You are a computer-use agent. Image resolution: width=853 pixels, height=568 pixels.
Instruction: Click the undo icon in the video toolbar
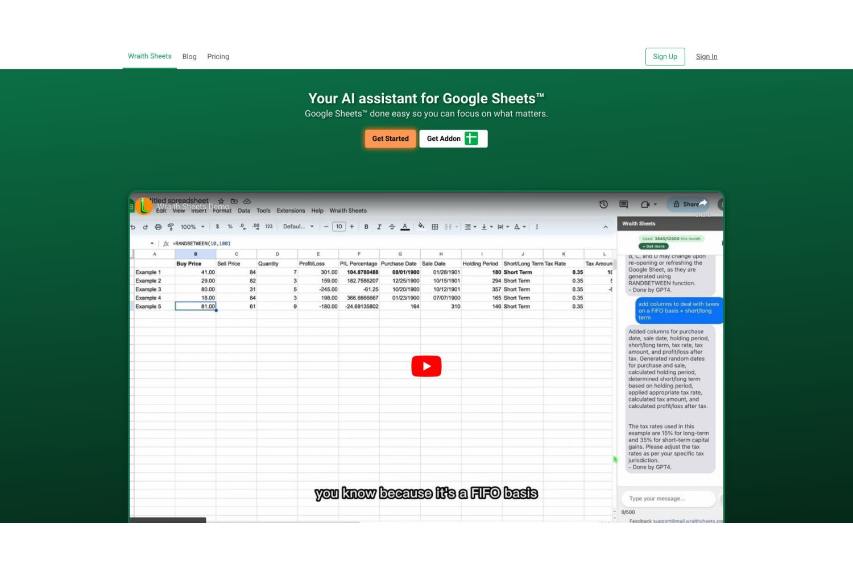pyautogui.click(x=133, y=227)
